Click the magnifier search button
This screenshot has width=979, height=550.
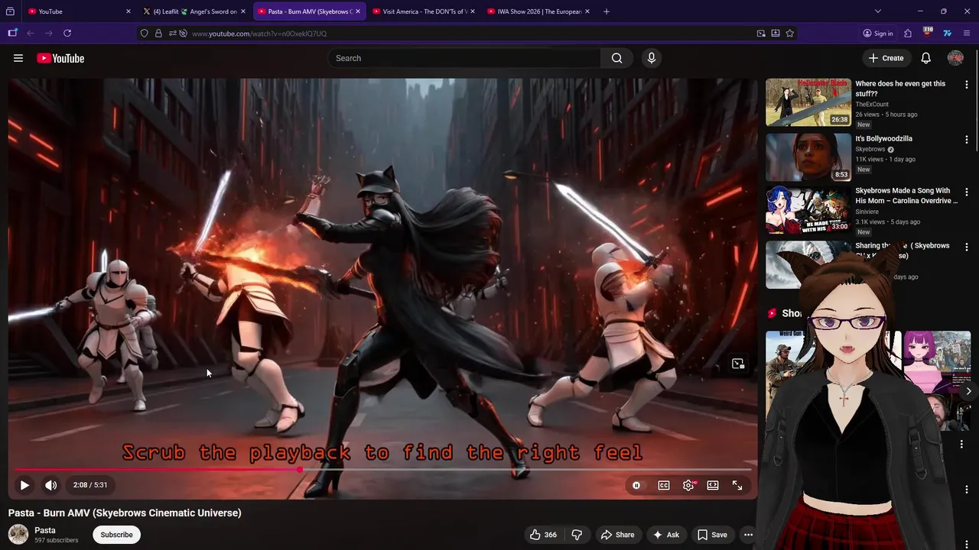616,58
